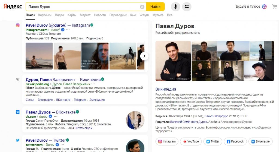The image size is (279, 152).
Task: Show next Instagram photos with carousel arrow
Action: click(x=144, y=56)
